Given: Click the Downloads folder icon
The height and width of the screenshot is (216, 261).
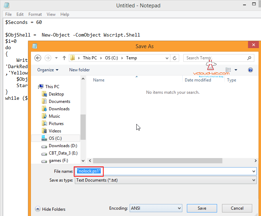Looking at the screenshot, I should pos(44,109).
